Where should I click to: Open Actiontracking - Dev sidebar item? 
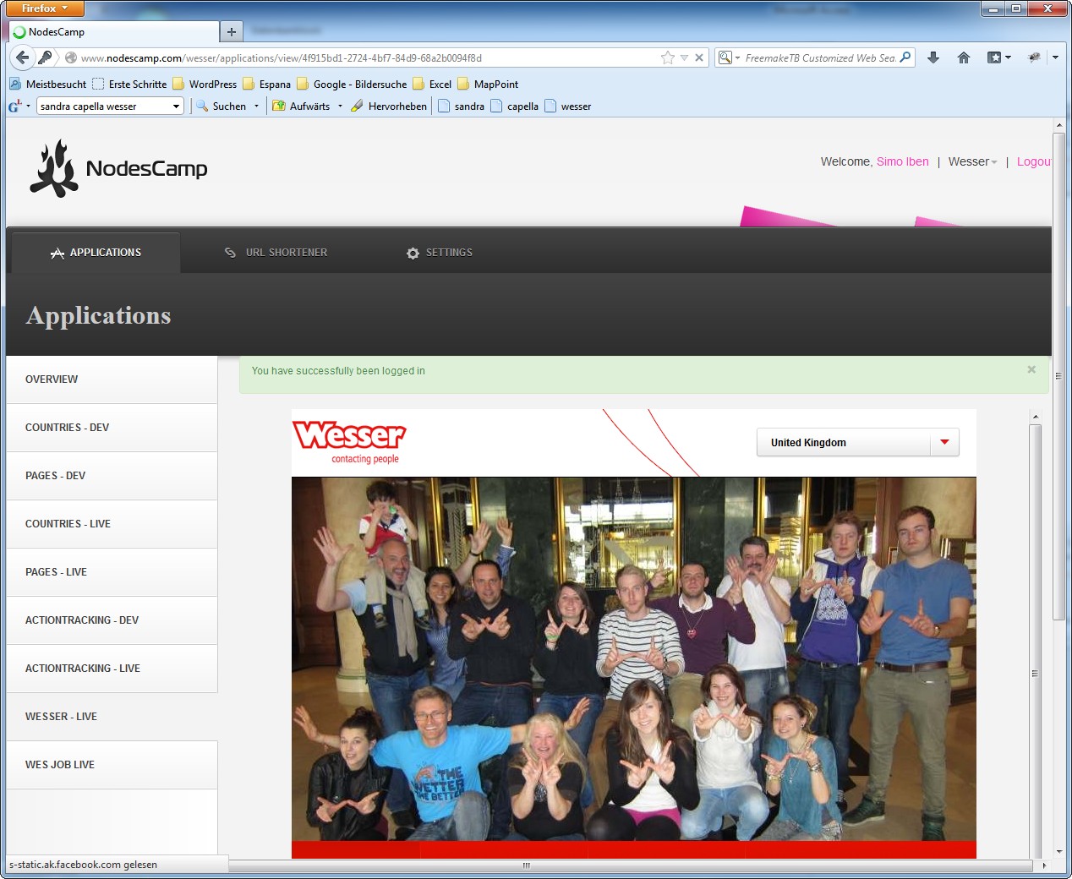tap(82, 620)
